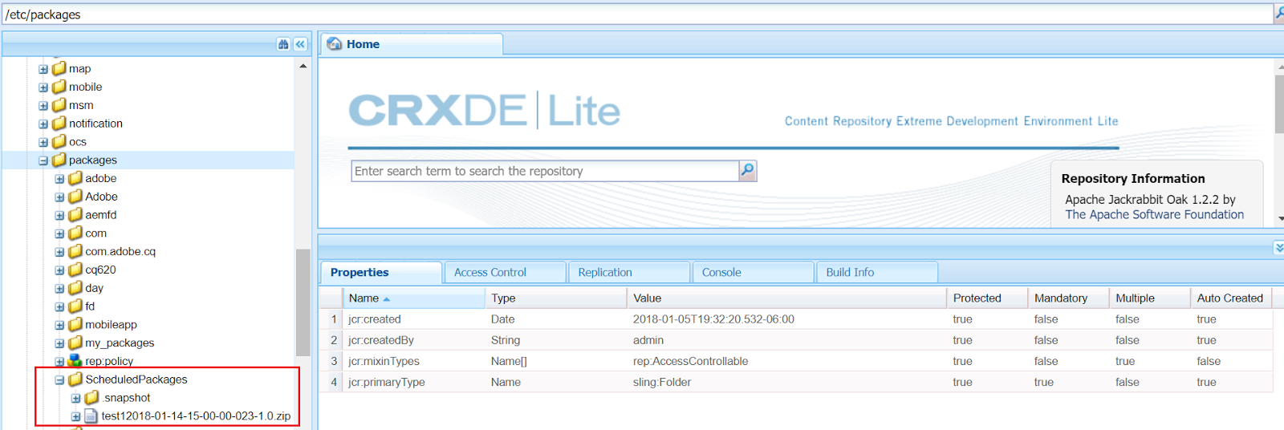This screenshot has width=1284, height=430.
Task: Click the sling:Folder value cell
Action: tap(662, 382)
